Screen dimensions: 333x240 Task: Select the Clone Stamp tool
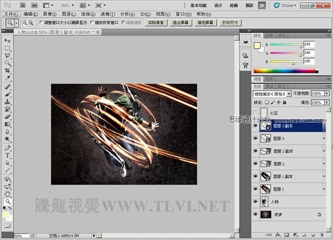tap(8, 102)
